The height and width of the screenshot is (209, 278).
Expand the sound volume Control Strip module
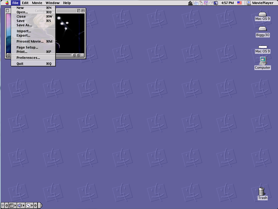(x=23, y=206)
